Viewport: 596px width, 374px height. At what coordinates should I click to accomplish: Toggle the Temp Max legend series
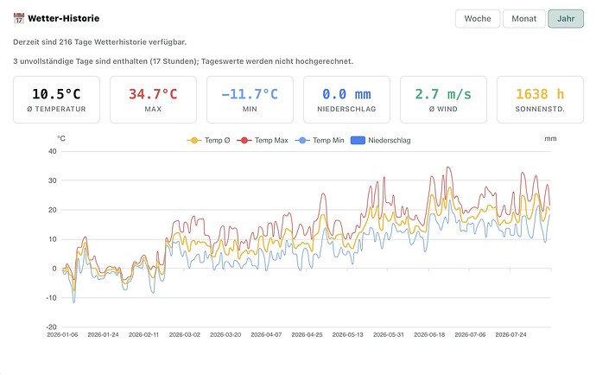coord(263,140)
